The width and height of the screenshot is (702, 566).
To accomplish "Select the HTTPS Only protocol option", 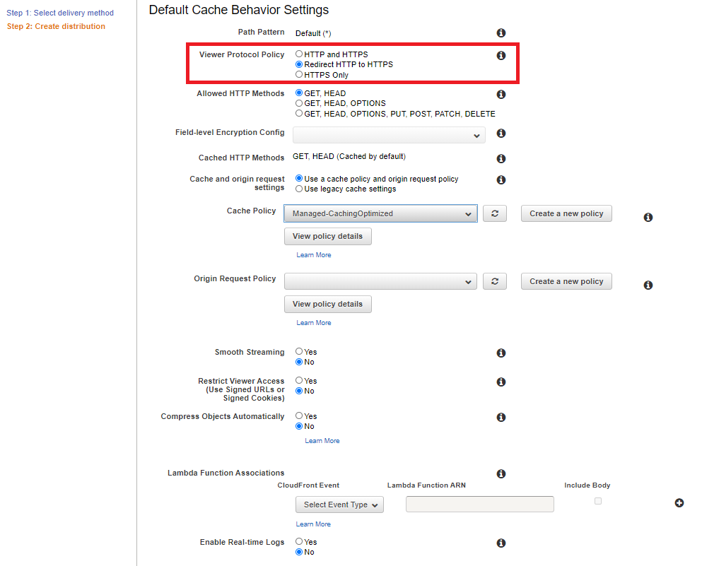I will (x=298, y=74).
